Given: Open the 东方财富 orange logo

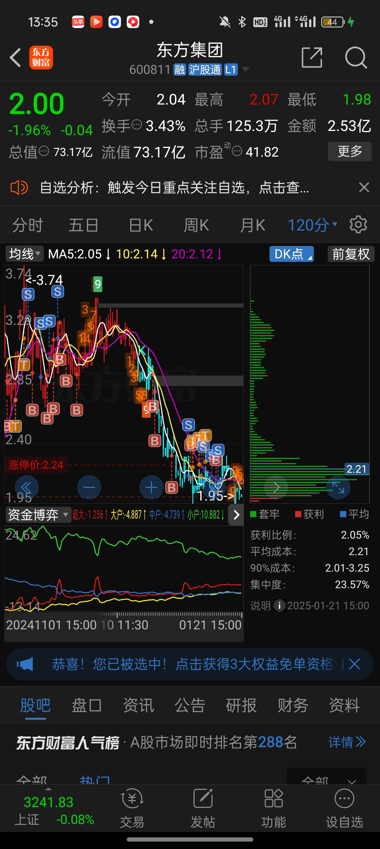Looking at the screenshot, I should tap(41, 57).
